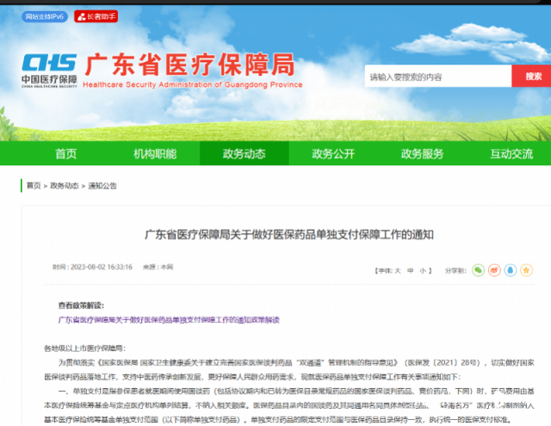The width and height of the screenshot is (551, 426).
Task: Click the 广东省医疗保障局 site title
Action: 189,65
